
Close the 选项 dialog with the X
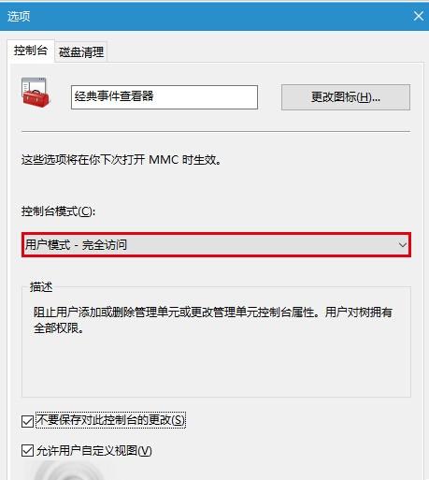419,16
